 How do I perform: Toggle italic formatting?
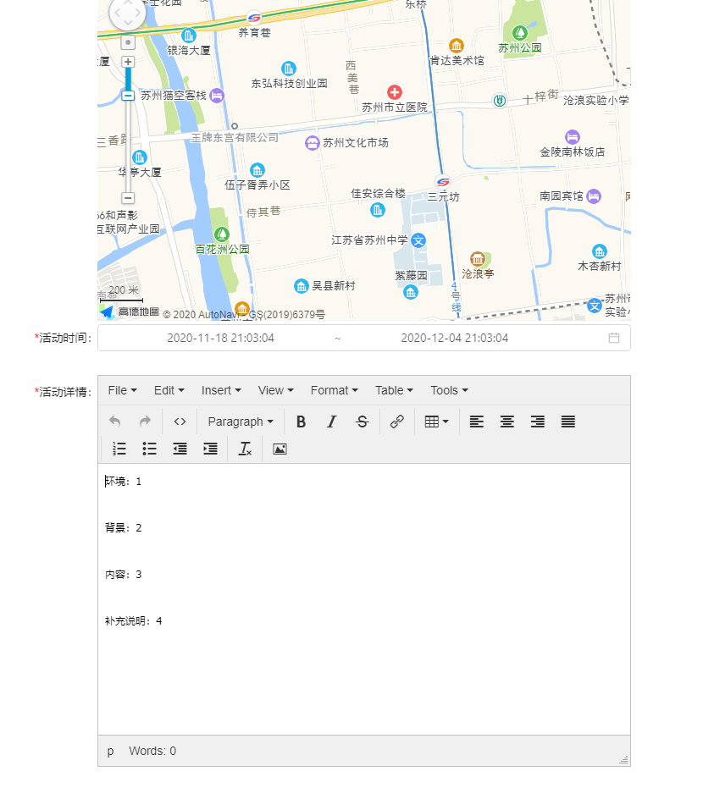331,422
